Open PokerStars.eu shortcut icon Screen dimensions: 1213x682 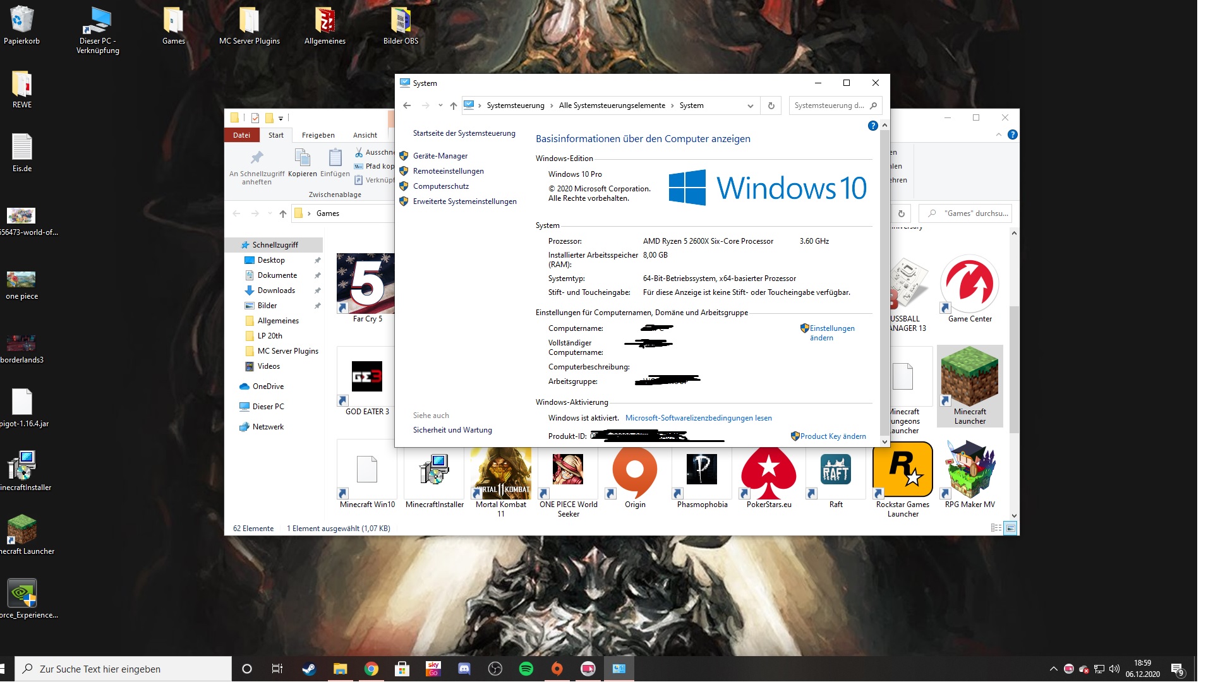(x=769, y=478)
